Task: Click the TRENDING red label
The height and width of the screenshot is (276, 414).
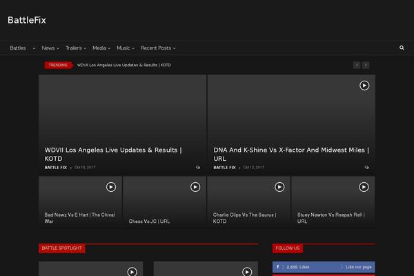Action: click(x=58, y=65)
